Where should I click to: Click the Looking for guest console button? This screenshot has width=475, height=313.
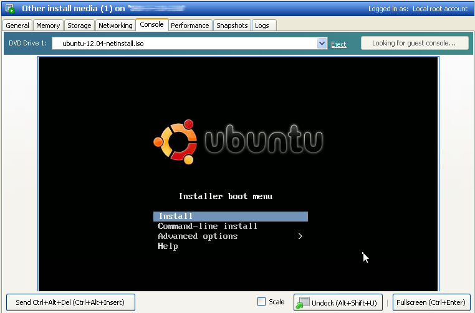tap(415, 43)
